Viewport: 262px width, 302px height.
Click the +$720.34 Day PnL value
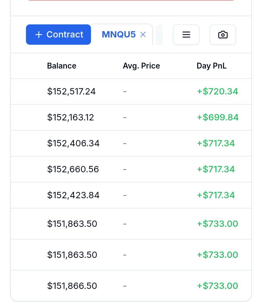click(x=217, y=91)
